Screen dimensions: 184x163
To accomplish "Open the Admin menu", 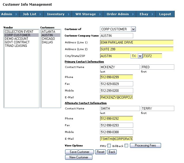I will 9,14.
